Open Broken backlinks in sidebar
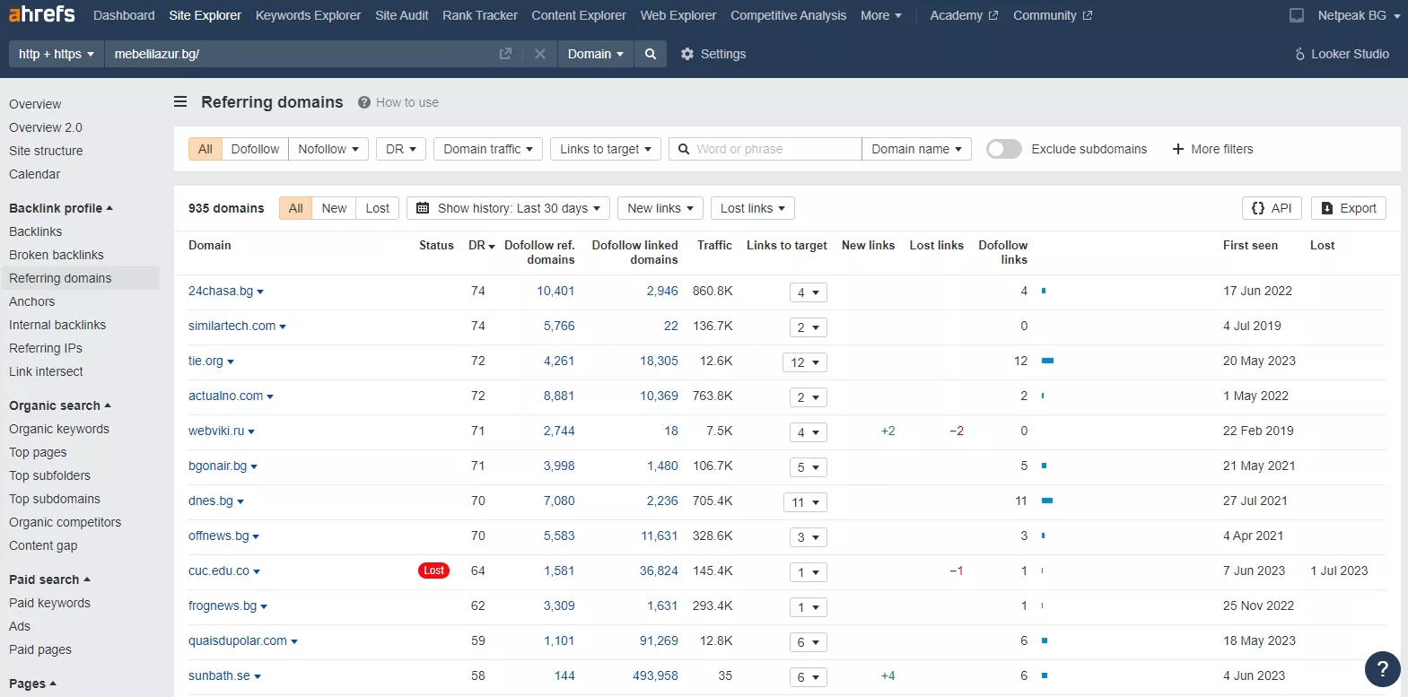1408x697 pixels. click(x=57, y=255)
